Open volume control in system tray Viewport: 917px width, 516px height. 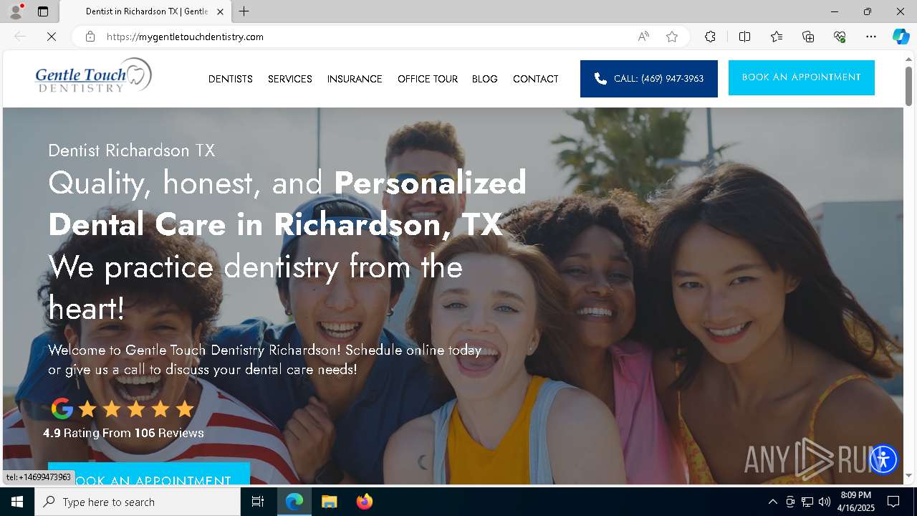click(x=825, y=502)
